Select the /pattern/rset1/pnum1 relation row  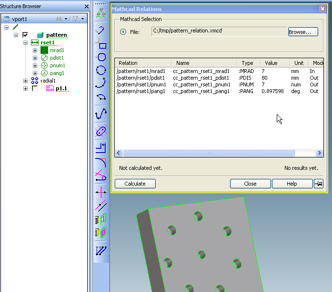coord(219,84)
